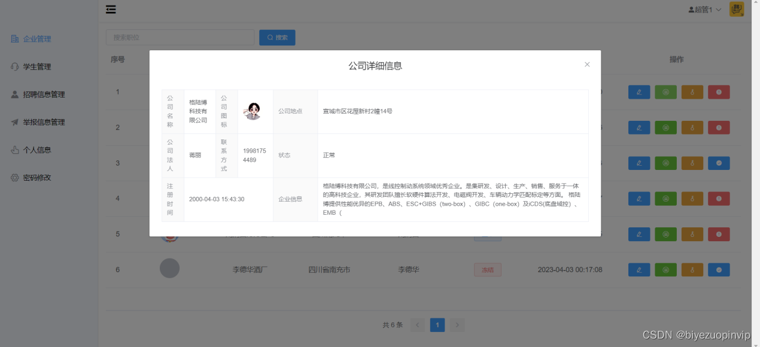
Task: Open 学生管理 in the sidebar
Action: pos(31,66)
